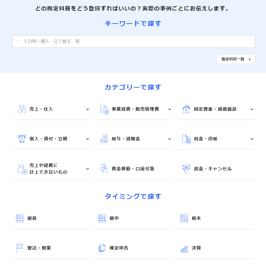
Task: Click the bar chart icon for 決算
Action: 184,249
